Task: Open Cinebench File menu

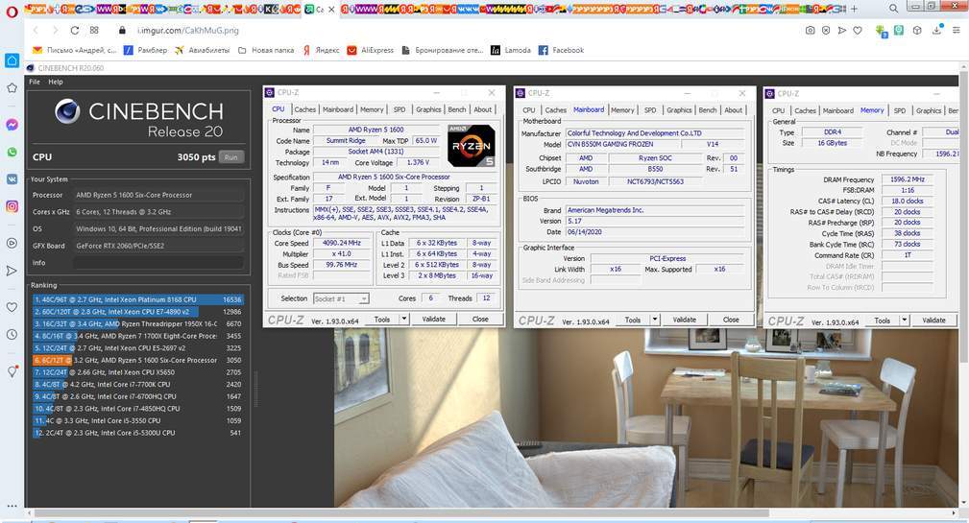Action: (35, 82)
